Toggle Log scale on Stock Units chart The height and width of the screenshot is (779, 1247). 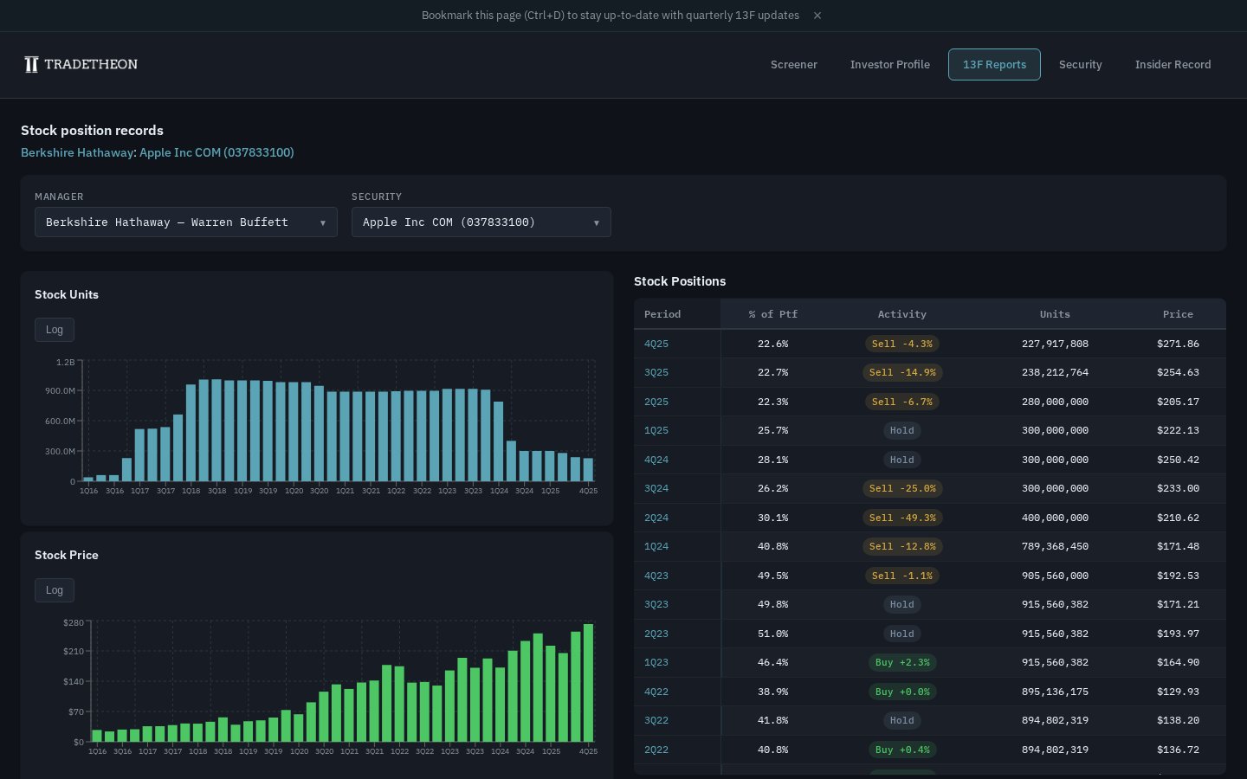click(55, 330)
